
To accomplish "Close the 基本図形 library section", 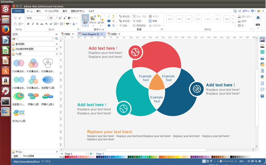I will click(57, 44).
